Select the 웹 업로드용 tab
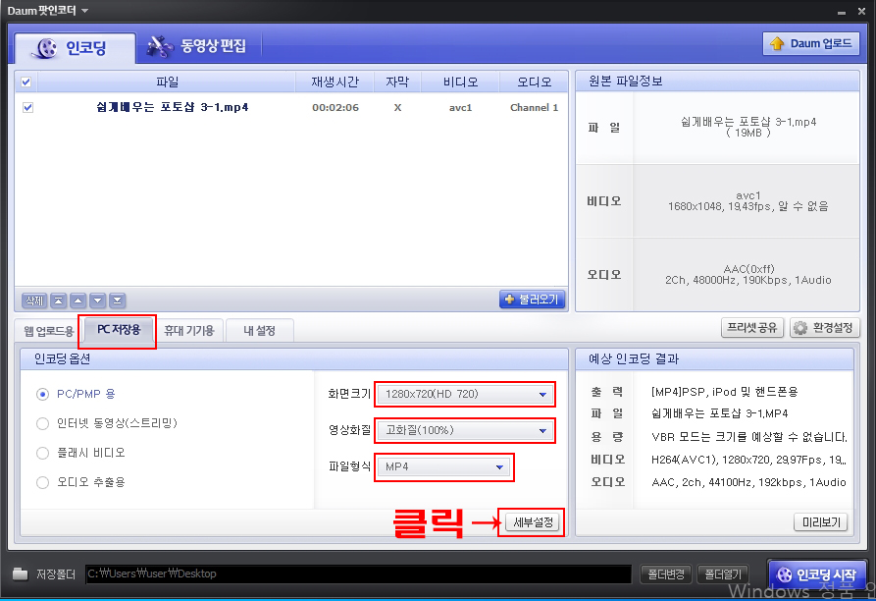Image resolution: width=876 pixels, height=601 pixels. click(x=49, y=331)
